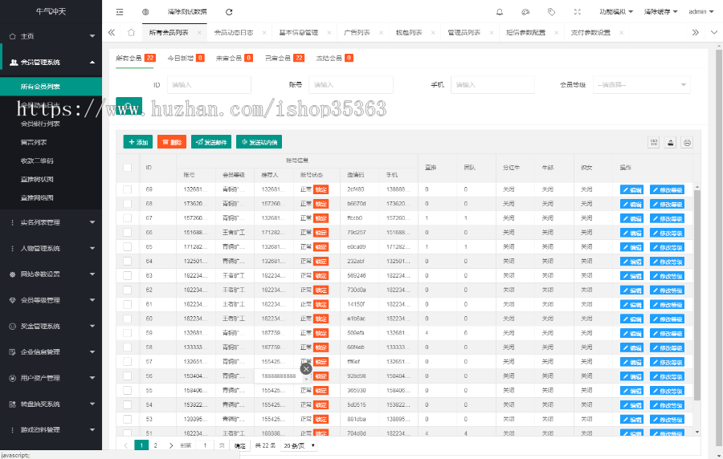Expand the 网站参数设置 sidebar menu
The width and height of the screenshot is (723, 459).
(x=51, y=274)
